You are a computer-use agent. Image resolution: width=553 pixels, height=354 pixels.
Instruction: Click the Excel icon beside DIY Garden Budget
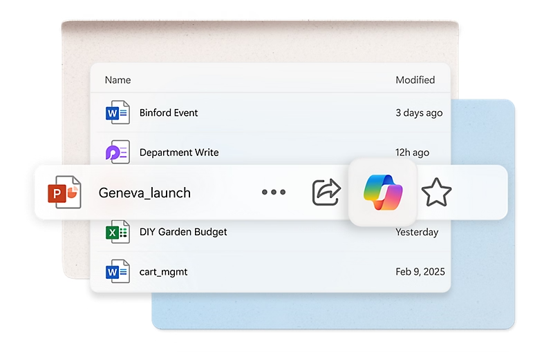click(118, 232)
